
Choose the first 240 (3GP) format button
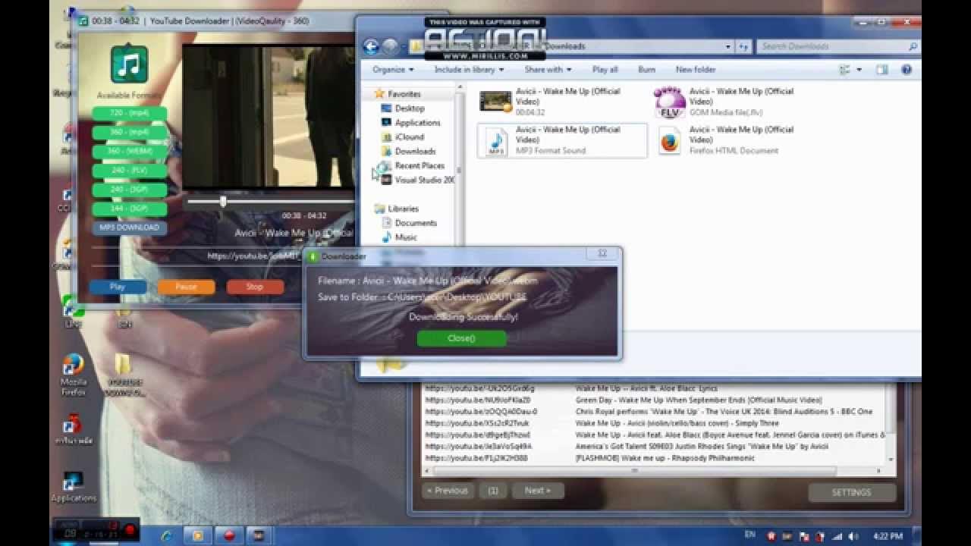click(129, 189)
